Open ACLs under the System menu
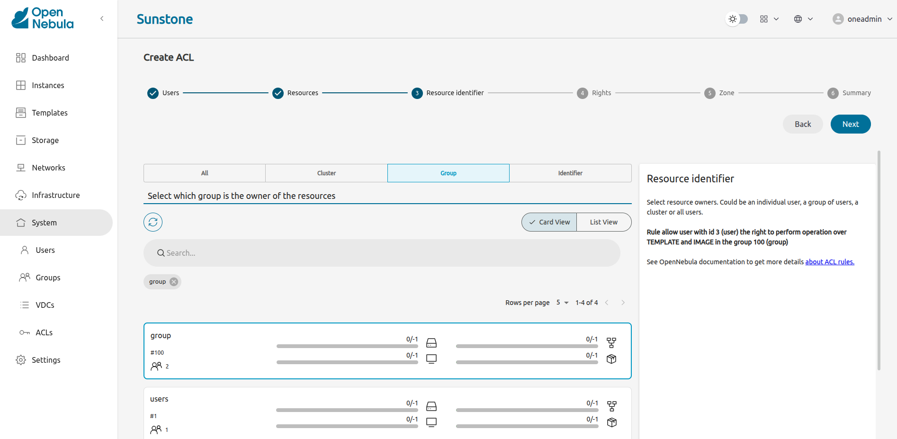Image resolution: width=897 pixels, height=439 pixels. [43, 332]
